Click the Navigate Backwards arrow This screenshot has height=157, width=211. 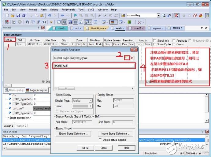click(x=62, y=16)
